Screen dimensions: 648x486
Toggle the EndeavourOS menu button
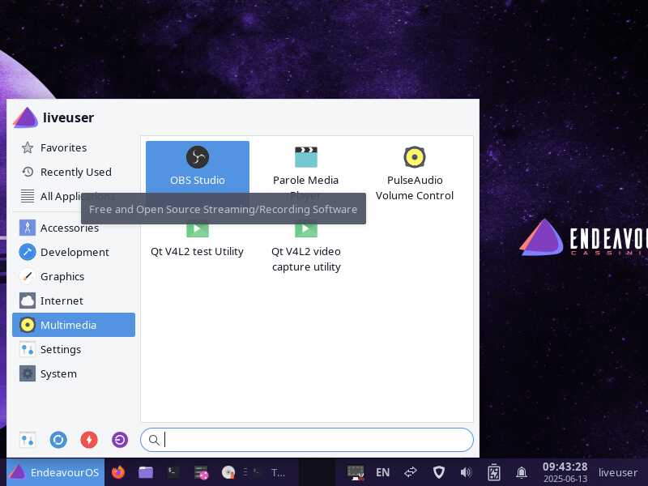(x=55, y=472)
